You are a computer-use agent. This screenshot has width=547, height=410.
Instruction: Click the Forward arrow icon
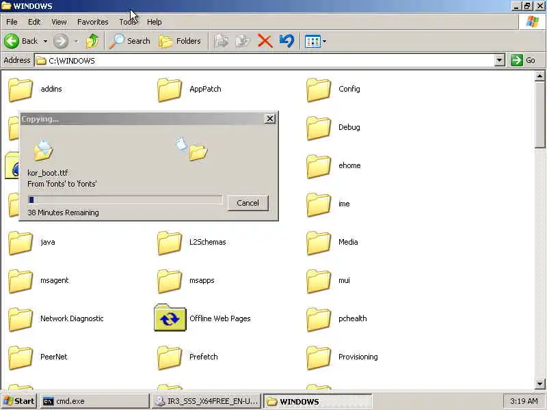pos(61,41)
